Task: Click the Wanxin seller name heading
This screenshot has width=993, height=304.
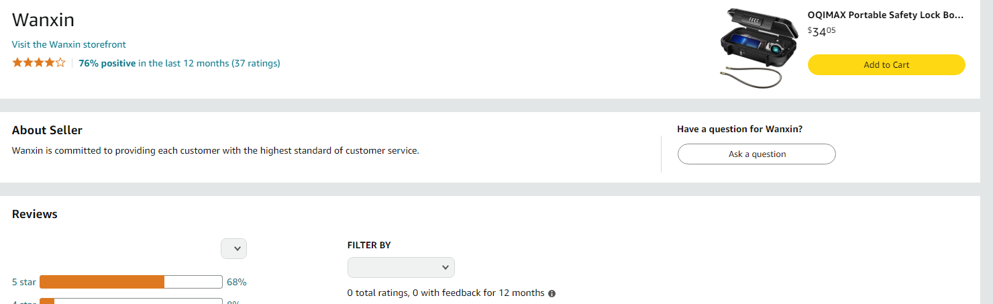Action: [x=43, y=19]
